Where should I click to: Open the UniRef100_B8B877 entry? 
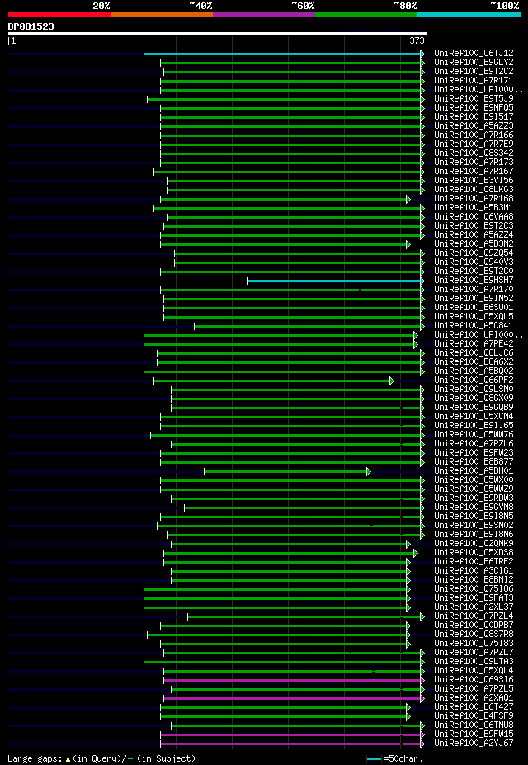(x=474, y=462)
